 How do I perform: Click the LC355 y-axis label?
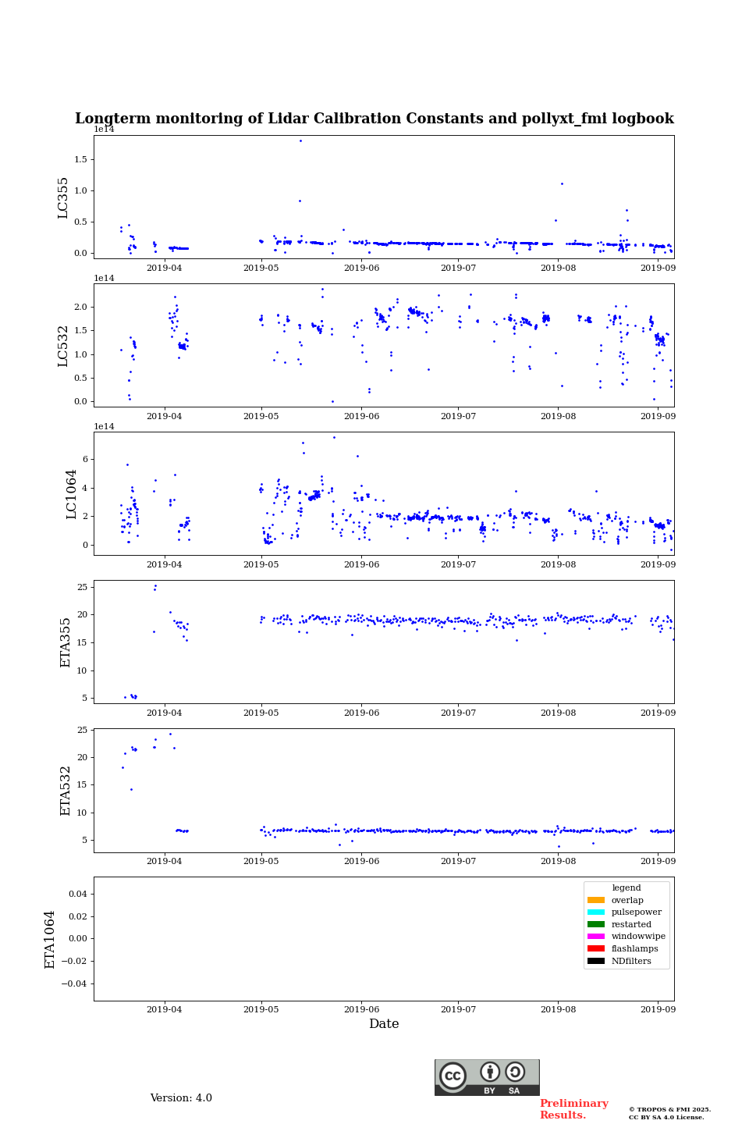coord(63,197)
